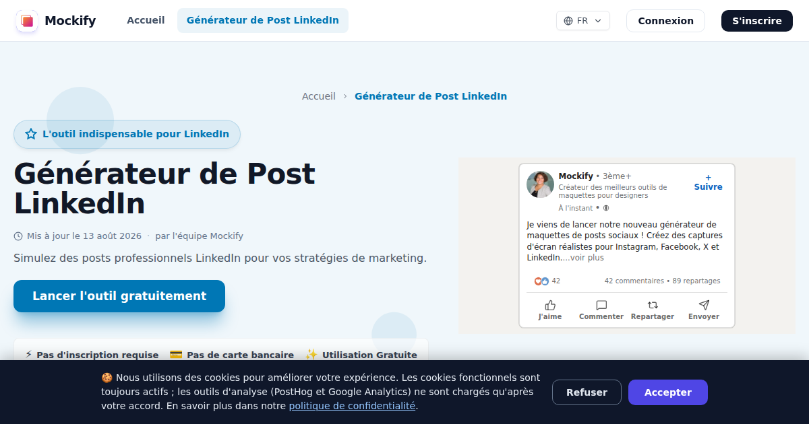
Task: Click the J'aime thumbs-up icon
Action: click(550, 305)
